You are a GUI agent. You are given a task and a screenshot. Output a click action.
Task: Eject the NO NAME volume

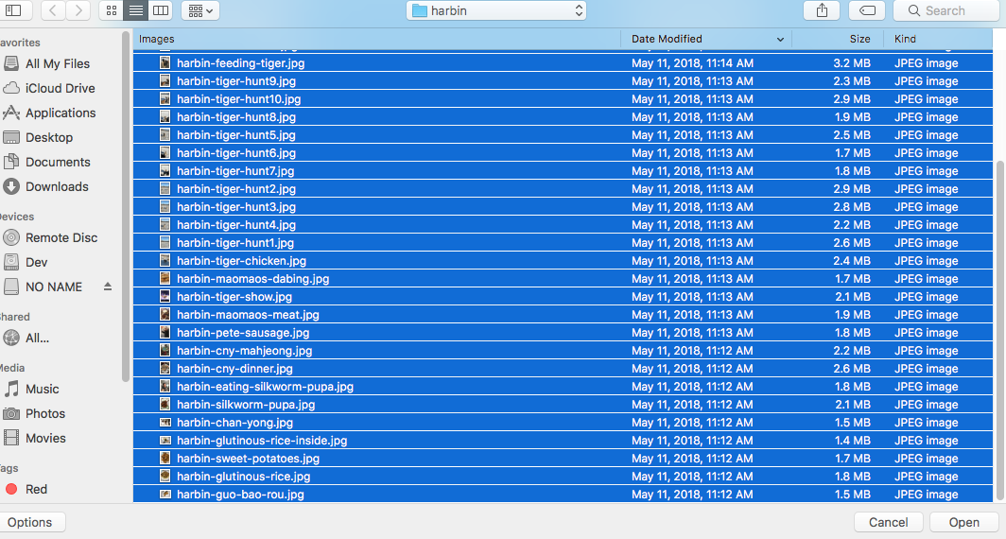(108, 287)
